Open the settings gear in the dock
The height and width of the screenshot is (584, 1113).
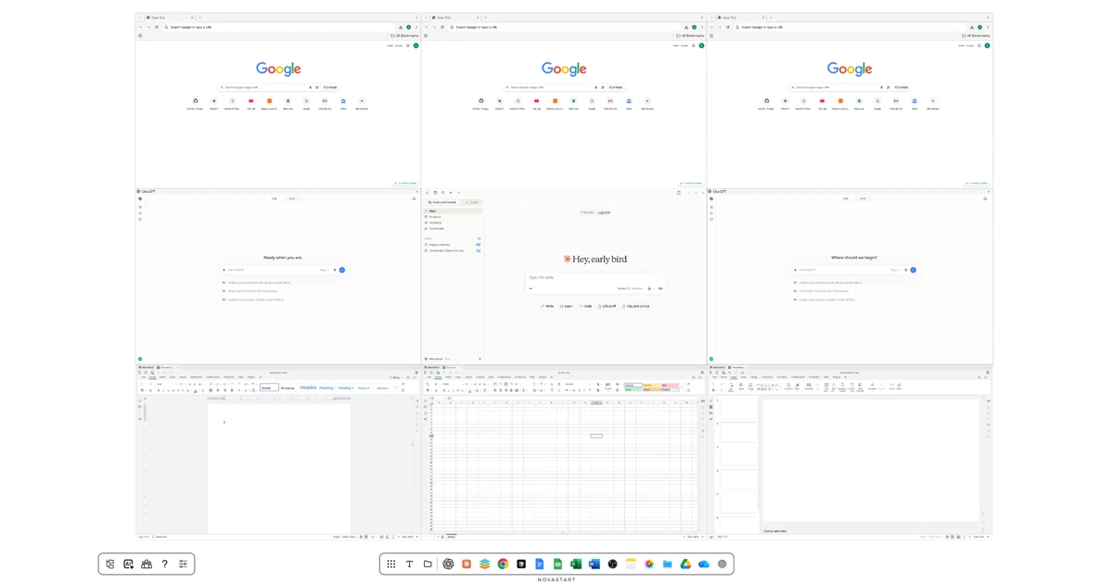pos(723,564)
